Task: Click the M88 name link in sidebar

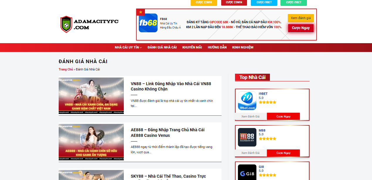Action: point(262,130)
